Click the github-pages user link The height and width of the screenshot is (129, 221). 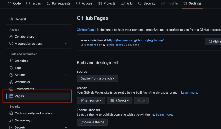click(x=115, y=45)
